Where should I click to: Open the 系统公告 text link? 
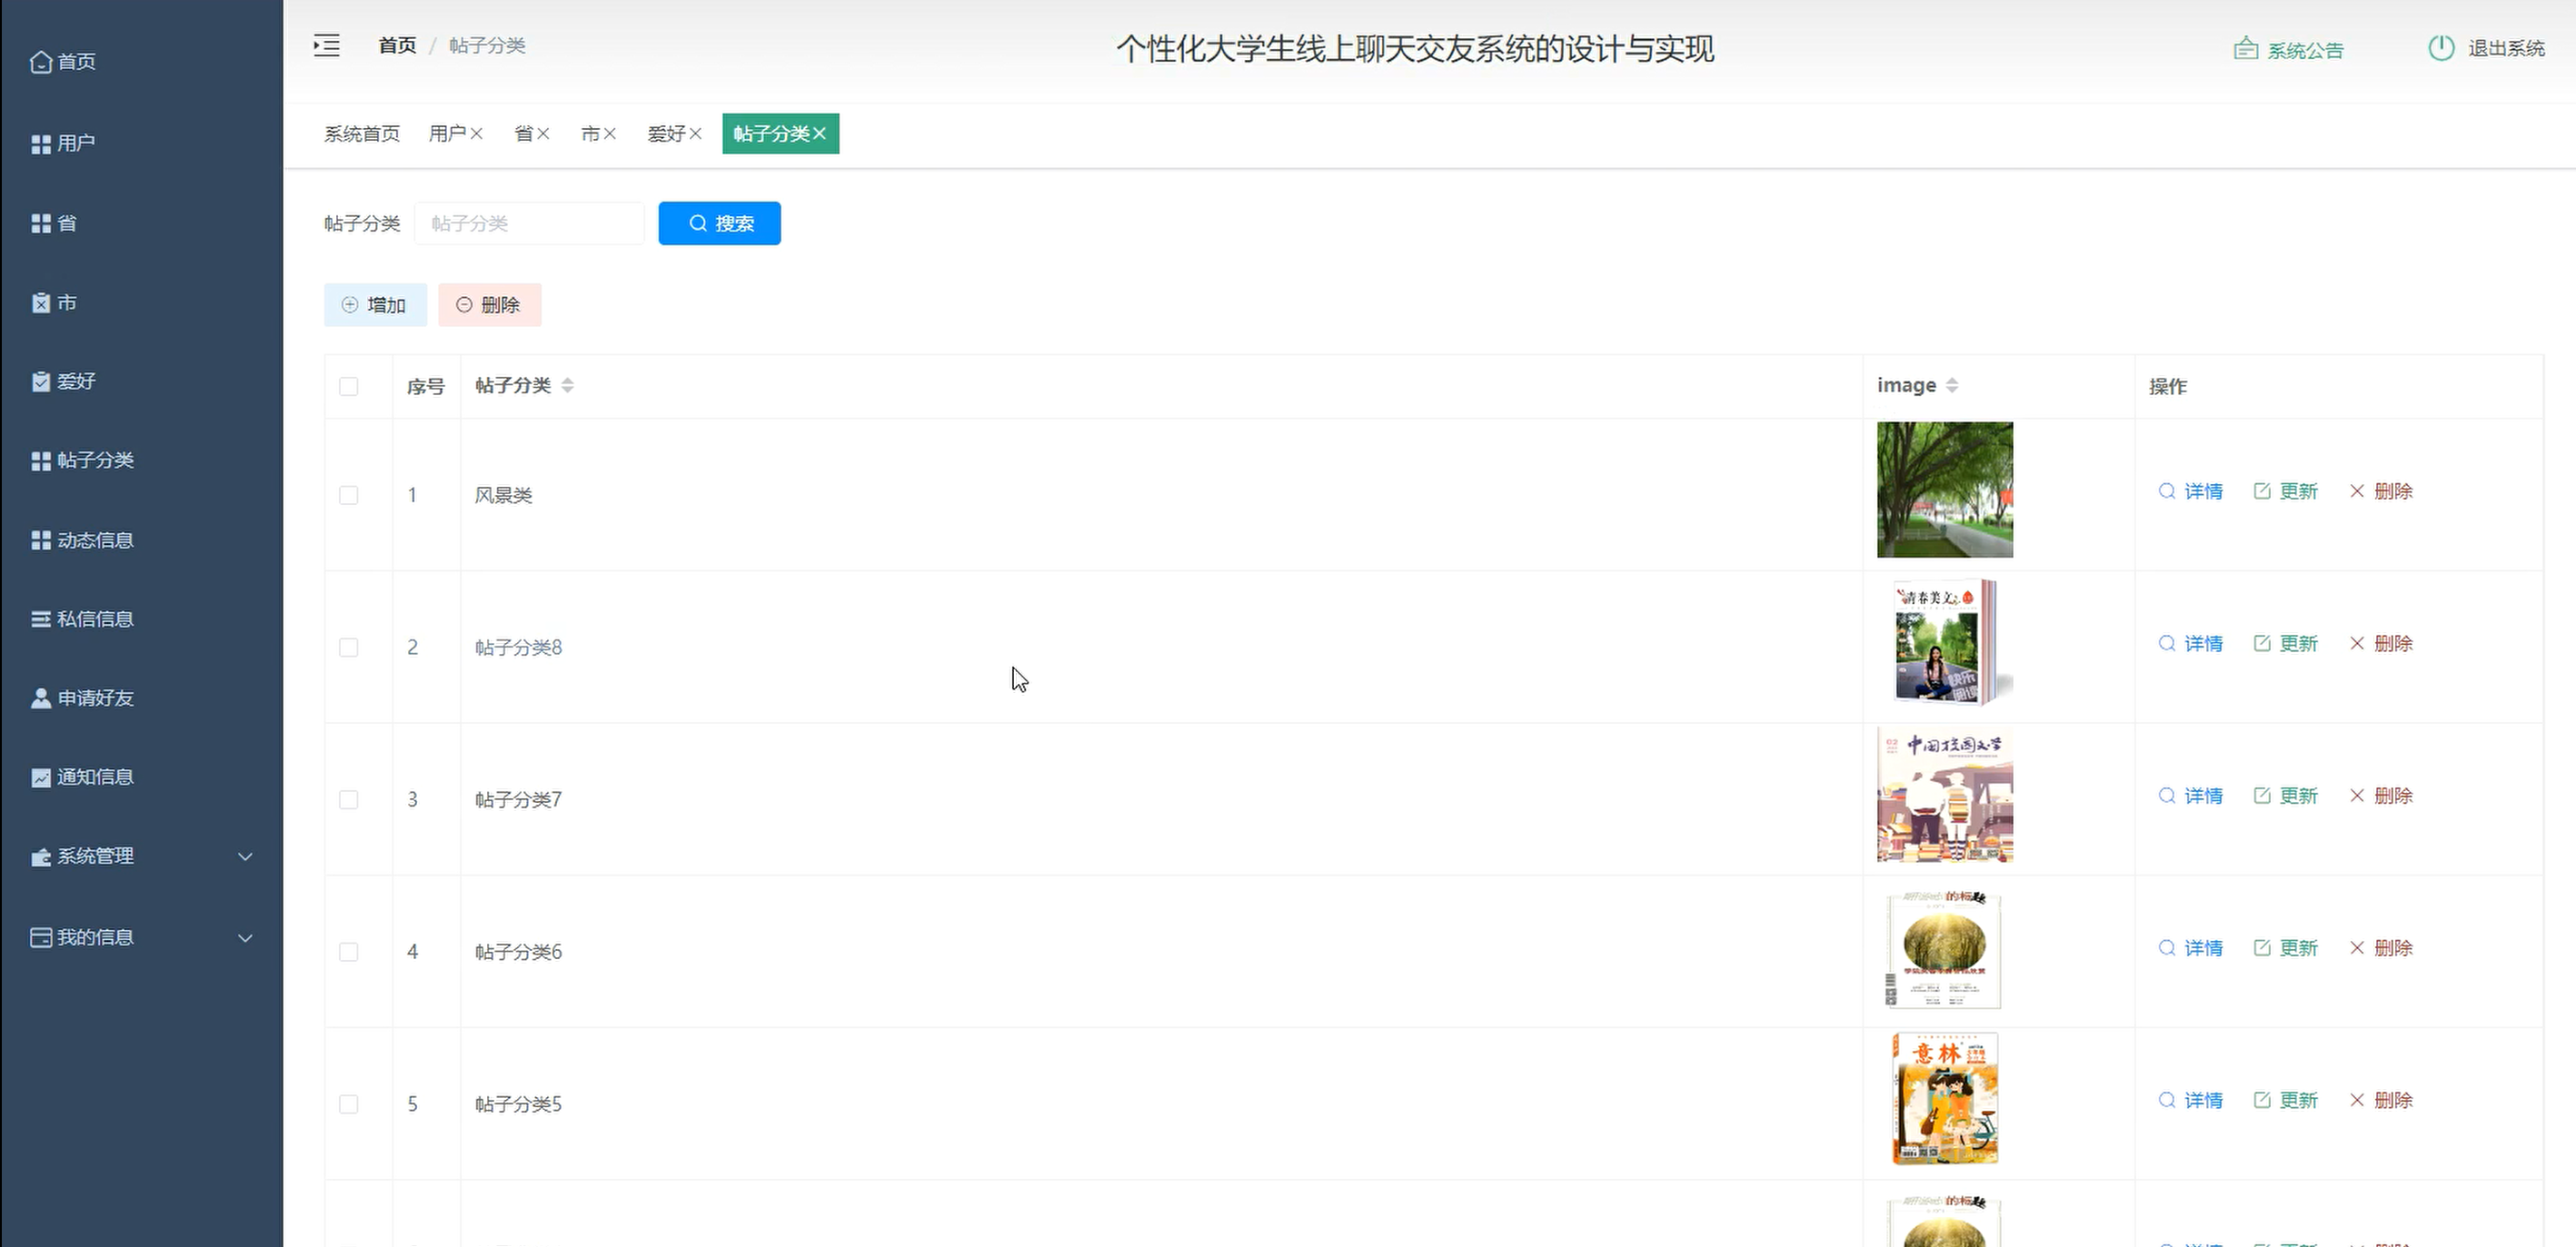[2305, 50]
